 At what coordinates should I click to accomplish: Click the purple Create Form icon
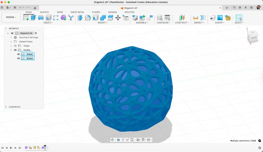click(64, 18)
